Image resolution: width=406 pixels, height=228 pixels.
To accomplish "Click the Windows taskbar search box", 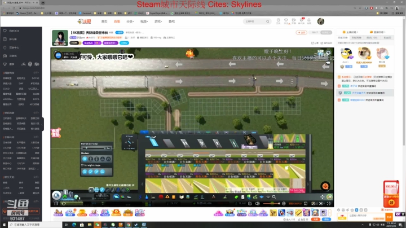I will (x=35, y=225).
